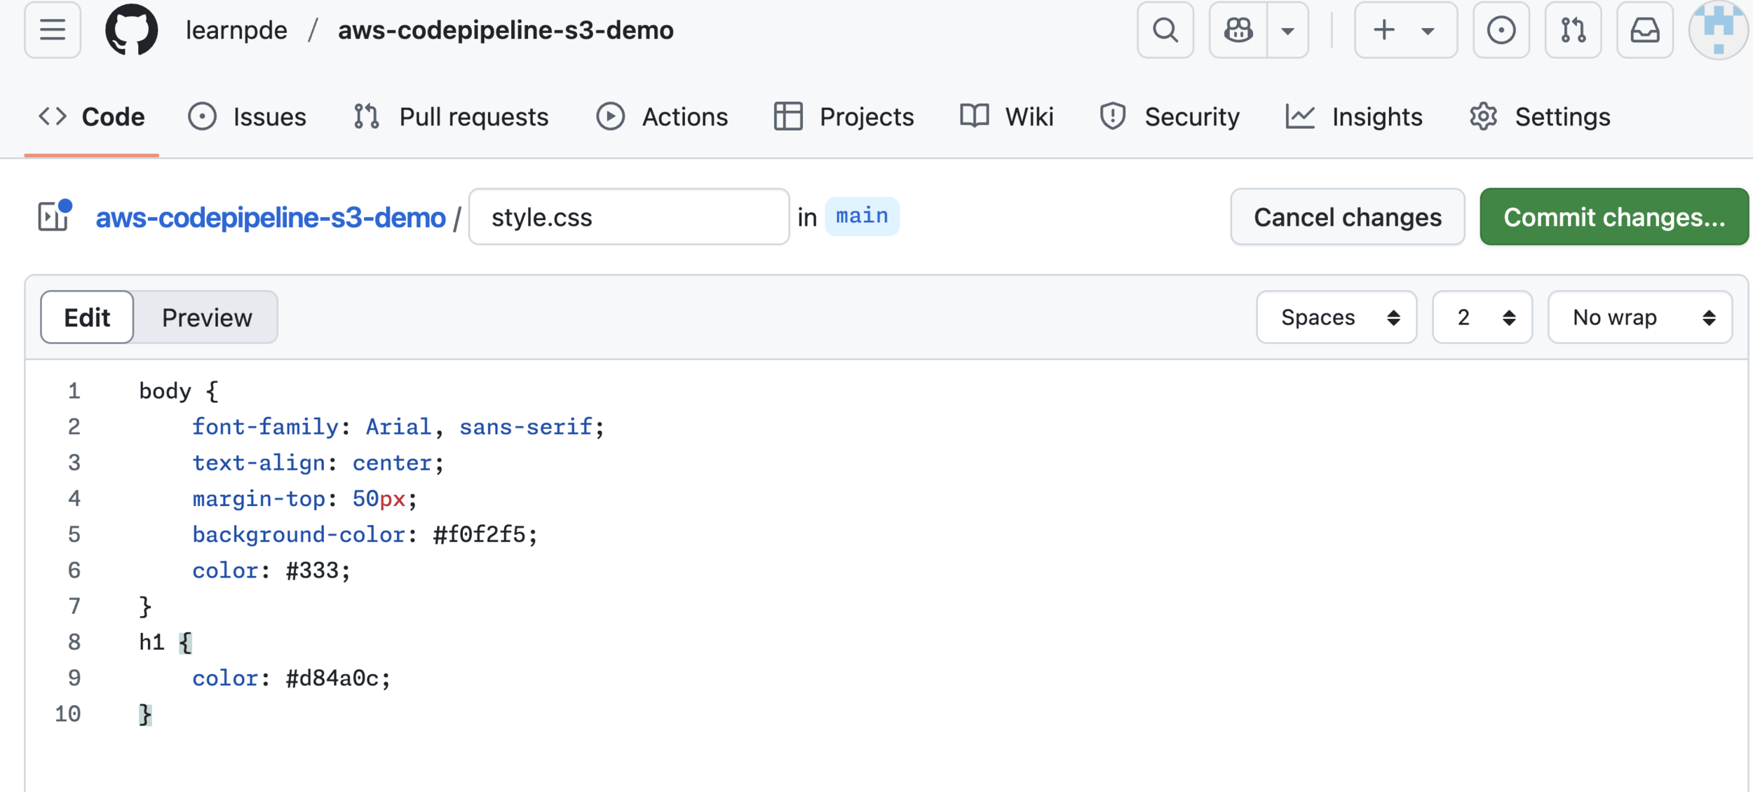Image resolution: width=1753 pixels, height=792 pixels.
Task: Open the pull requests header icon
Action: (x=1573, y=30)
